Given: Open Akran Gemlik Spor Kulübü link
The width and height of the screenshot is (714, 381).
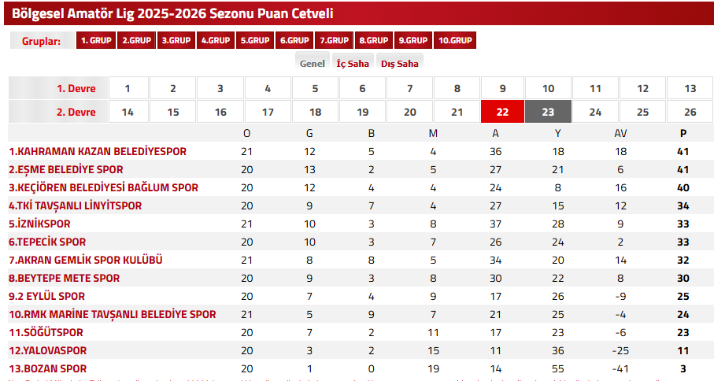Looking at the screenshot, I should pos(85,260).
